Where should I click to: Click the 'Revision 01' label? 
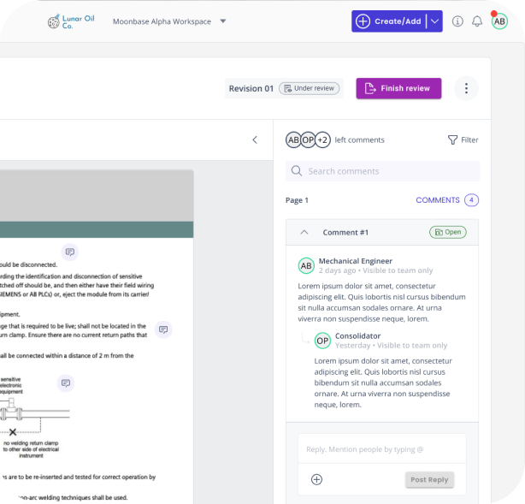click(251, 88)
